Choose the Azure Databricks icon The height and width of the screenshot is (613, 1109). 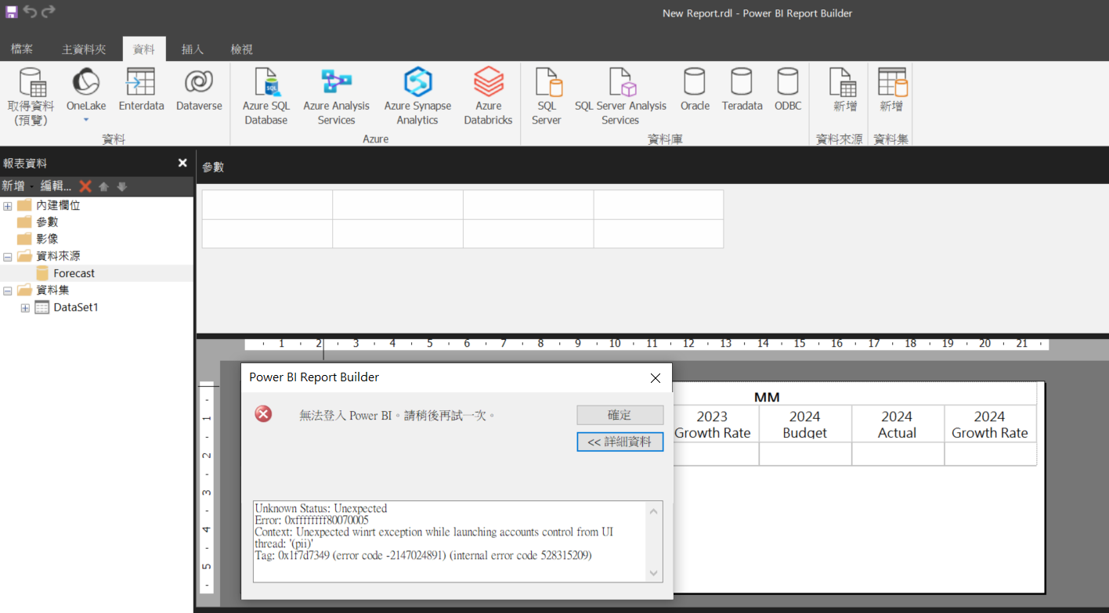[x=488, y=96]
